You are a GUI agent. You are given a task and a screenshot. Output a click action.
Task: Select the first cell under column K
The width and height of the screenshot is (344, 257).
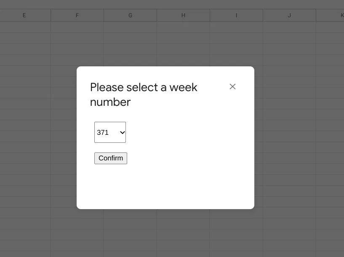[333, 27]
